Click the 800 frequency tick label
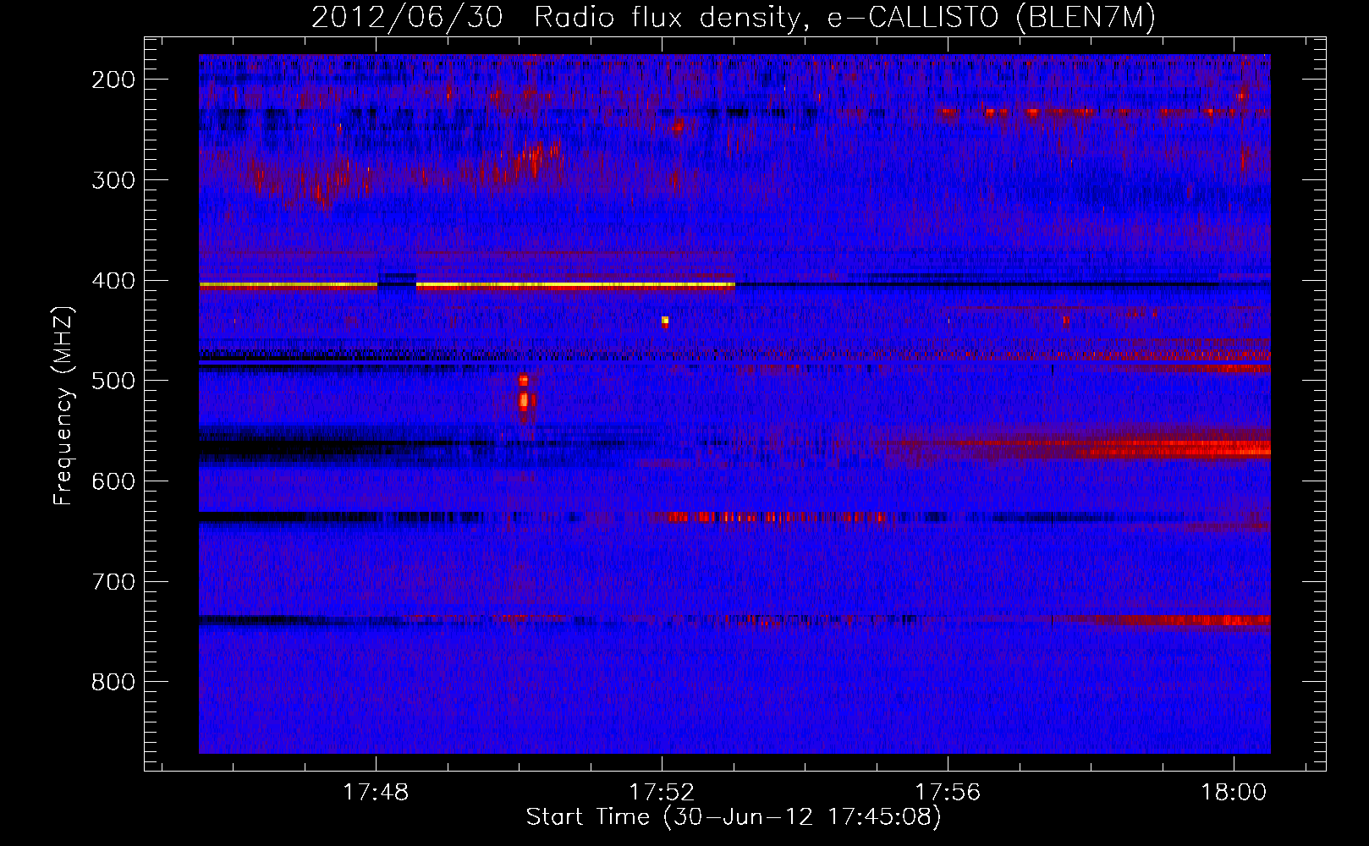Viewport: 1369px width, 846px height. (113, 682)
